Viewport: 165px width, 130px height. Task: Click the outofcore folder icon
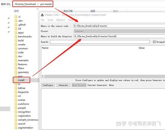click(16, 104)
